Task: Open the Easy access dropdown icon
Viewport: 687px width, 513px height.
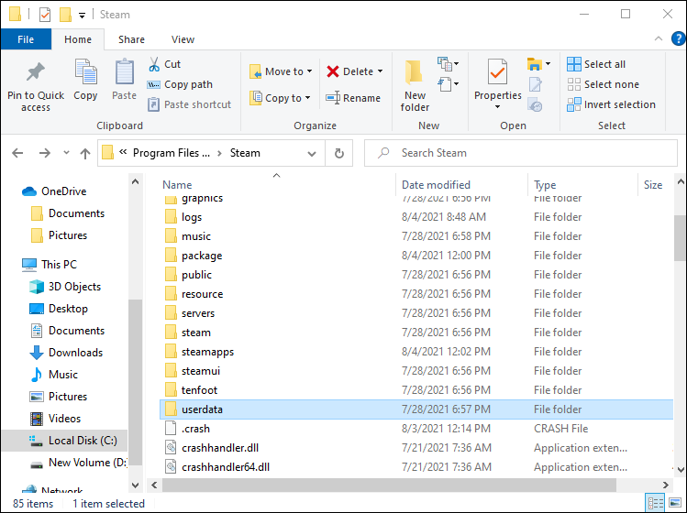Action: (449, 84)
